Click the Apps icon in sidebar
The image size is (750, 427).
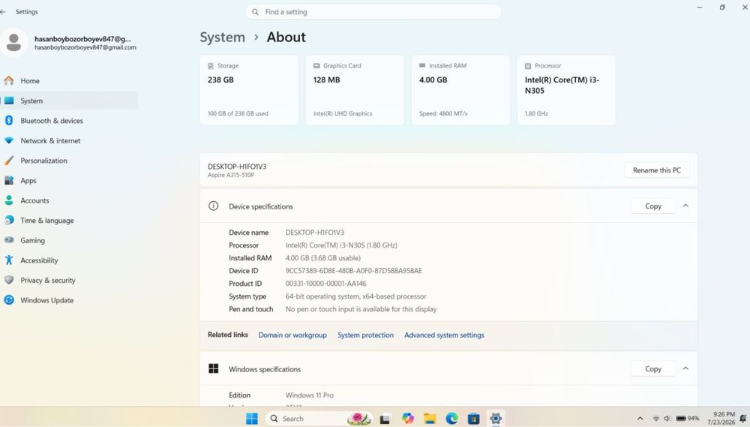(8, 180)
